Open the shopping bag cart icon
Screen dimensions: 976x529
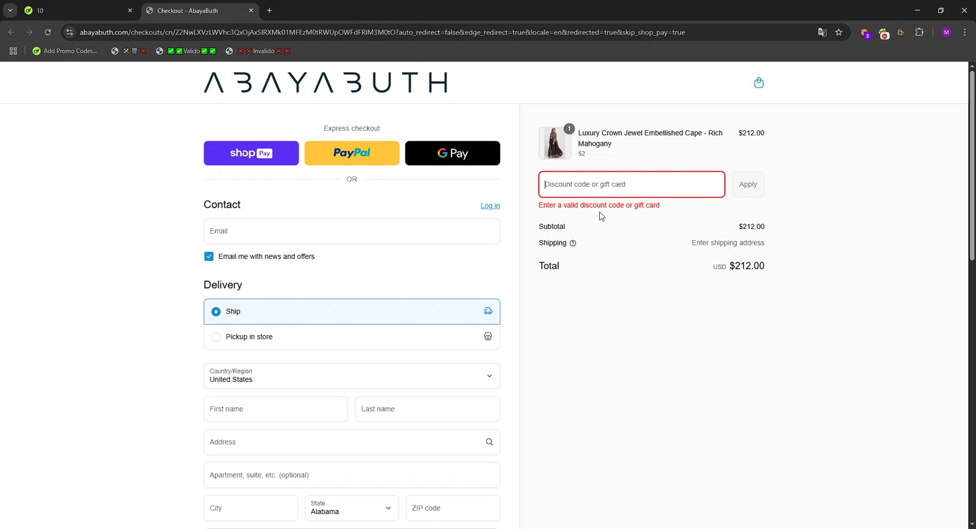pos(759,83)
